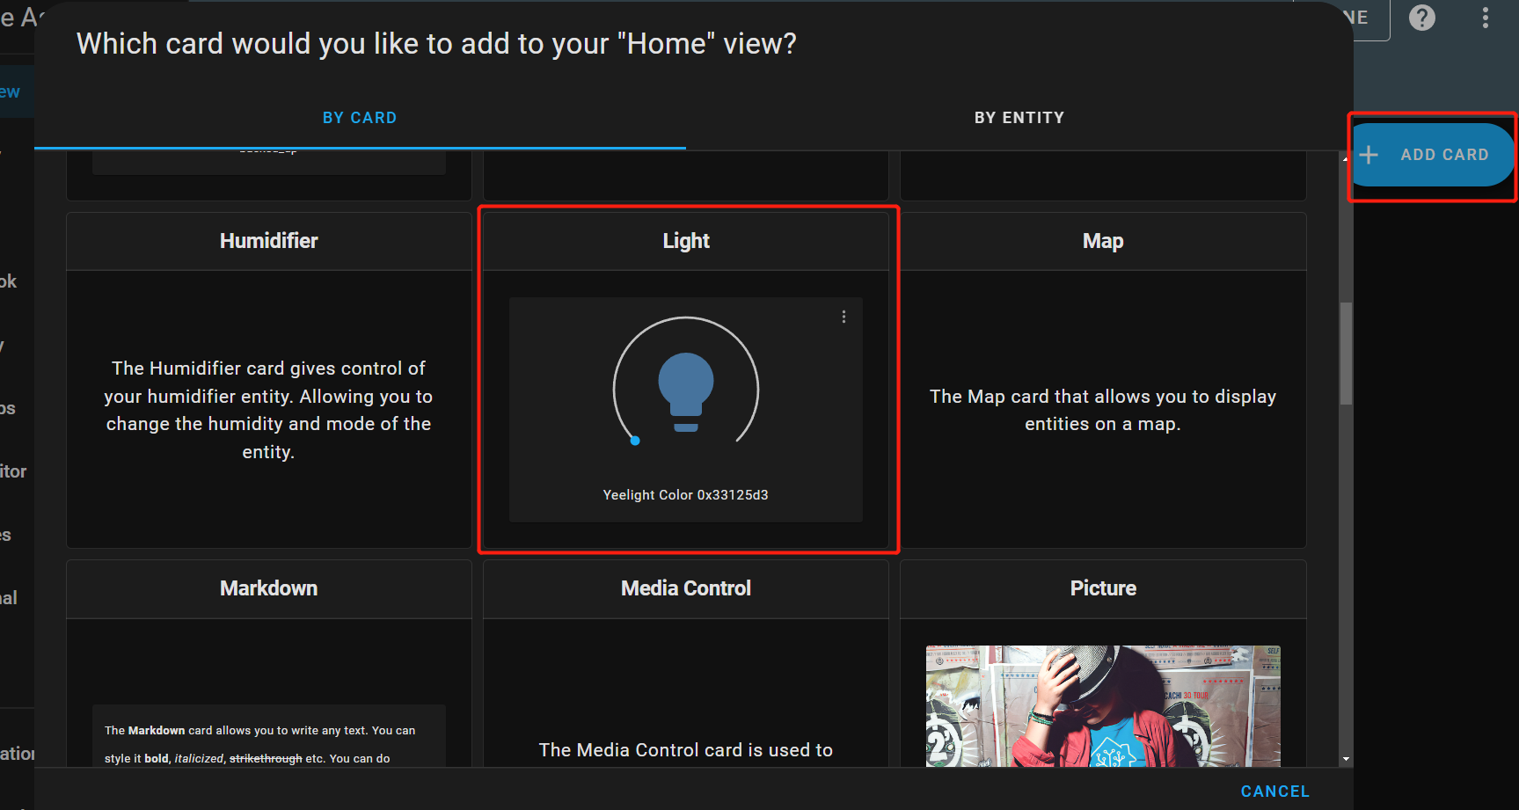Screen dimensions: 1519x810
Task: Click the three-dot menu on Light card preview
Action: (x=843, y=317)
